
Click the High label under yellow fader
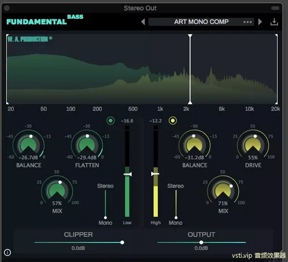tap(155, 222)
